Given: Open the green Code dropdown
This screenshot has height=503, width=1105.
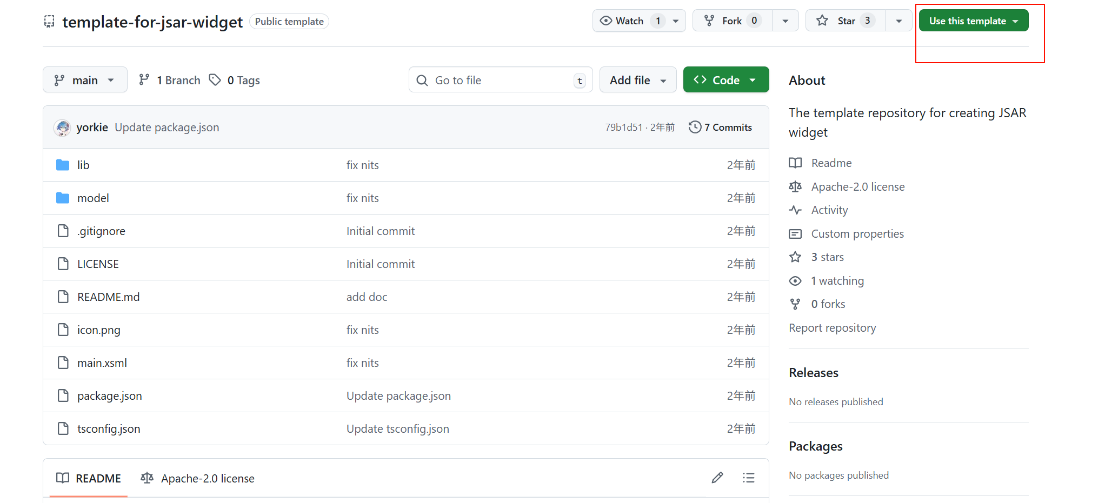Looking at the screenshot, I should coord(726,79).
